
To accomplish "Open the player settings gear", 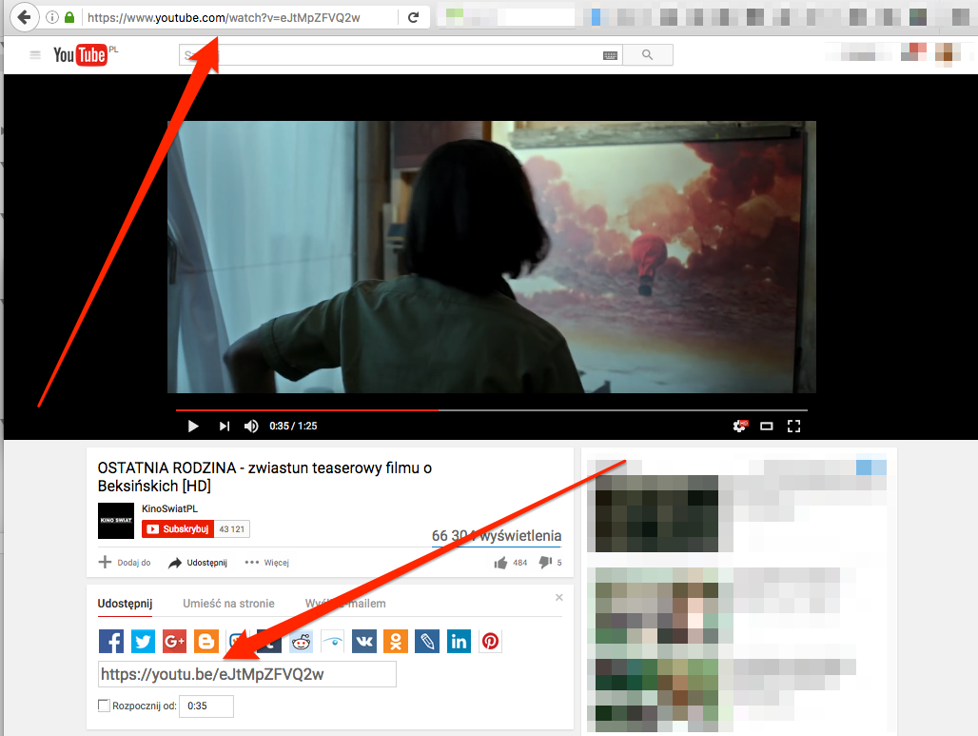I will pyautogui.click(x=740, y=426).
